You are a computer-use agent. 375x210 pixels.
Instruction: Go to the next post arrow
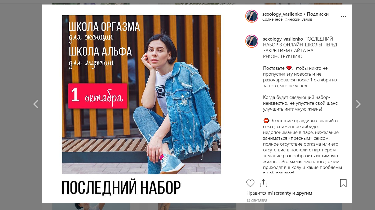click(358, 104)
